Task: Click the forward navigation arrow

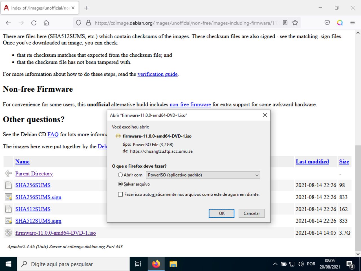Action: coord(21,23)
